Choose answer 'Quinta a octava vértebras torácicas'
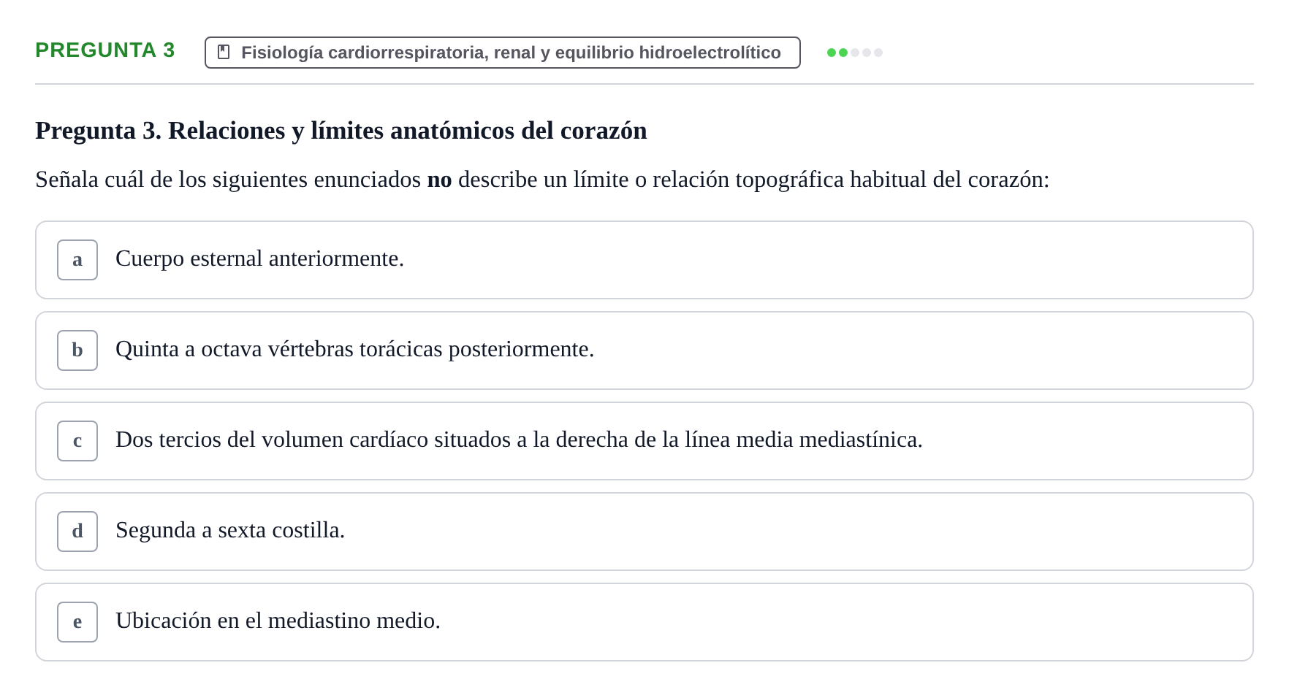This screenshot has height=698, width=1289. tap(644, 350)
